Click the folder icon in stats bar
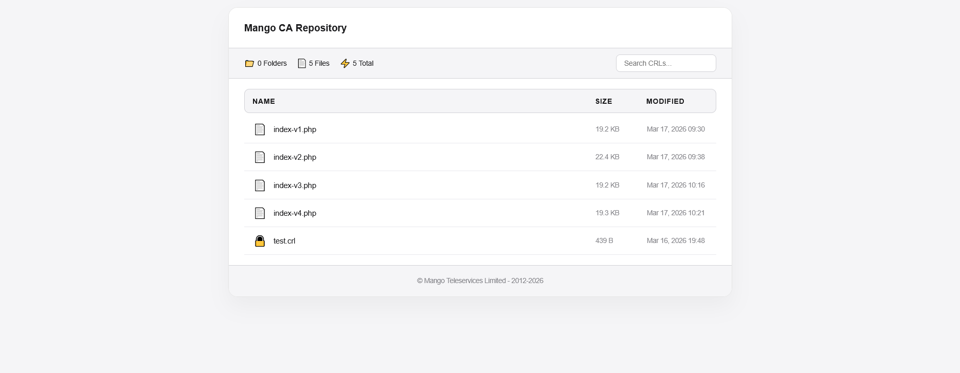The height and width of the screenshot is (373, 960). (x=249, y=64)
